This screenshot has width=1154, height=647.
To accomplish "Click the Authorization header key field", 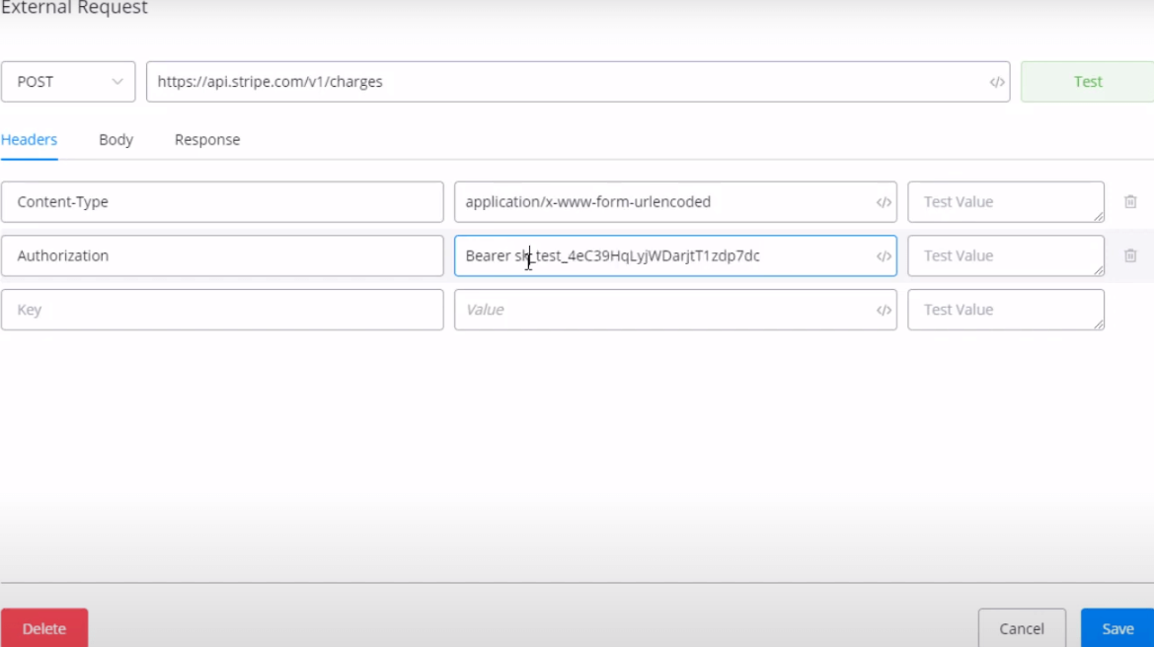I will click(x=222, y=256).
